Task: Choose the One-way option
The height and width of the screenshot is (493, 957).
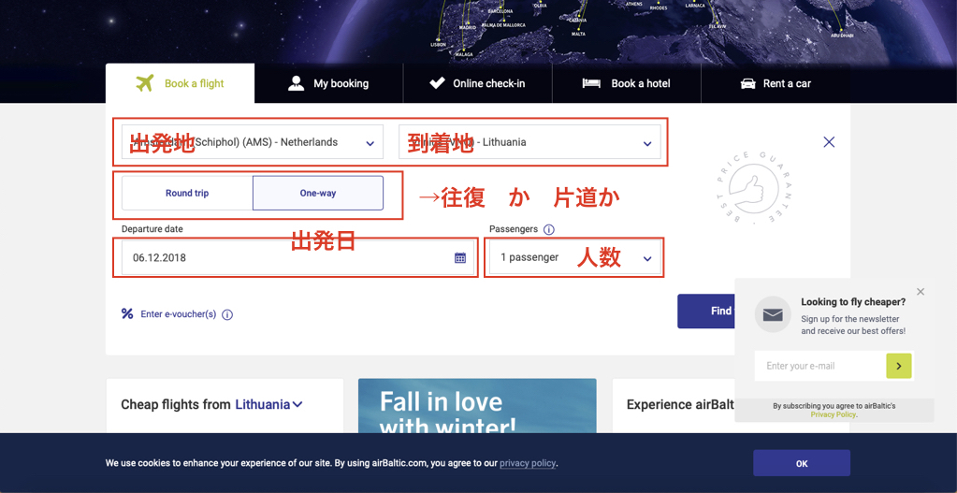Action: 318,194
